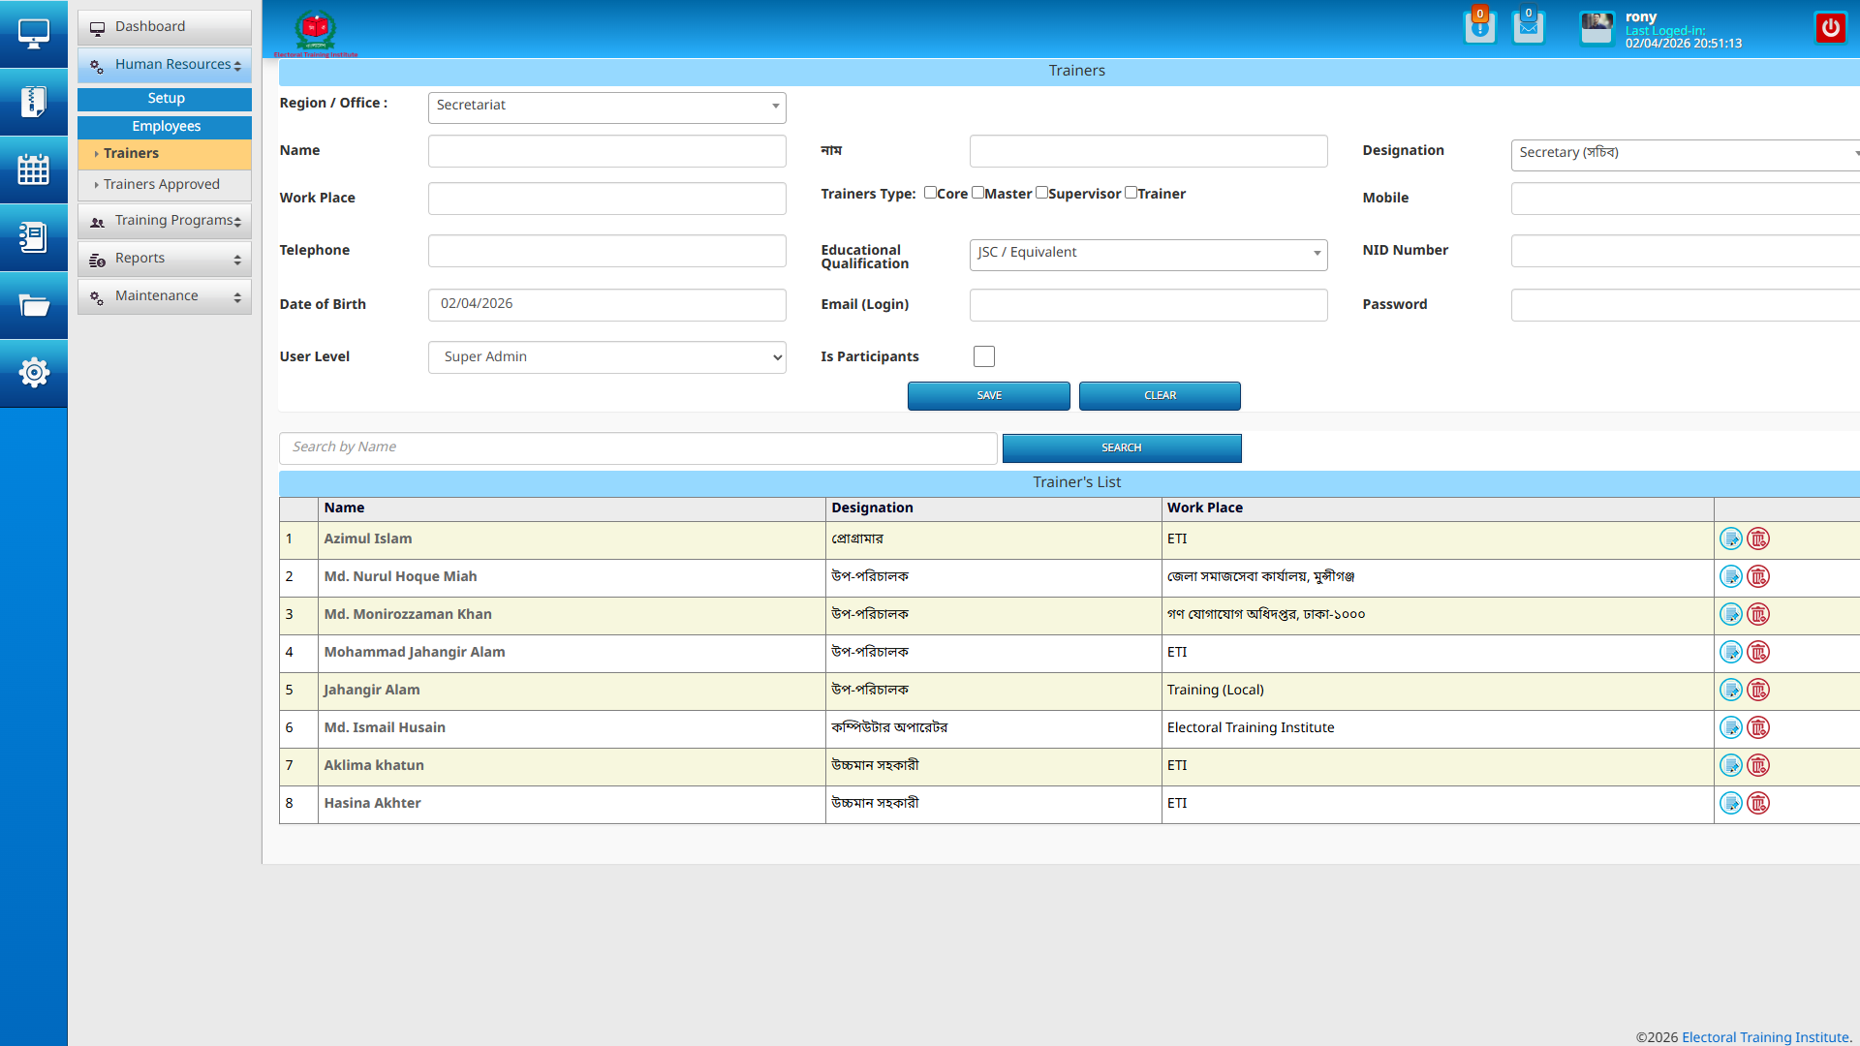Open the mail messages icon in header

tap(1528, 28)
